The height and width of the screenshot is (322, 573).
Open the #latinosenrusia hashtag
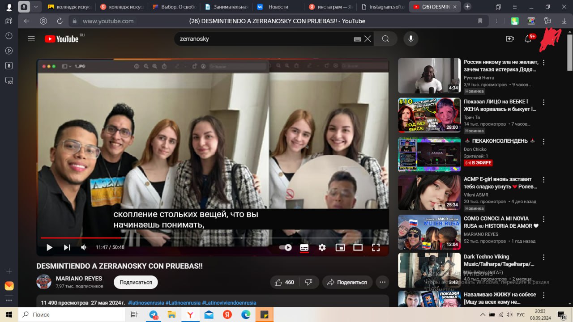(x=146, y=303)
